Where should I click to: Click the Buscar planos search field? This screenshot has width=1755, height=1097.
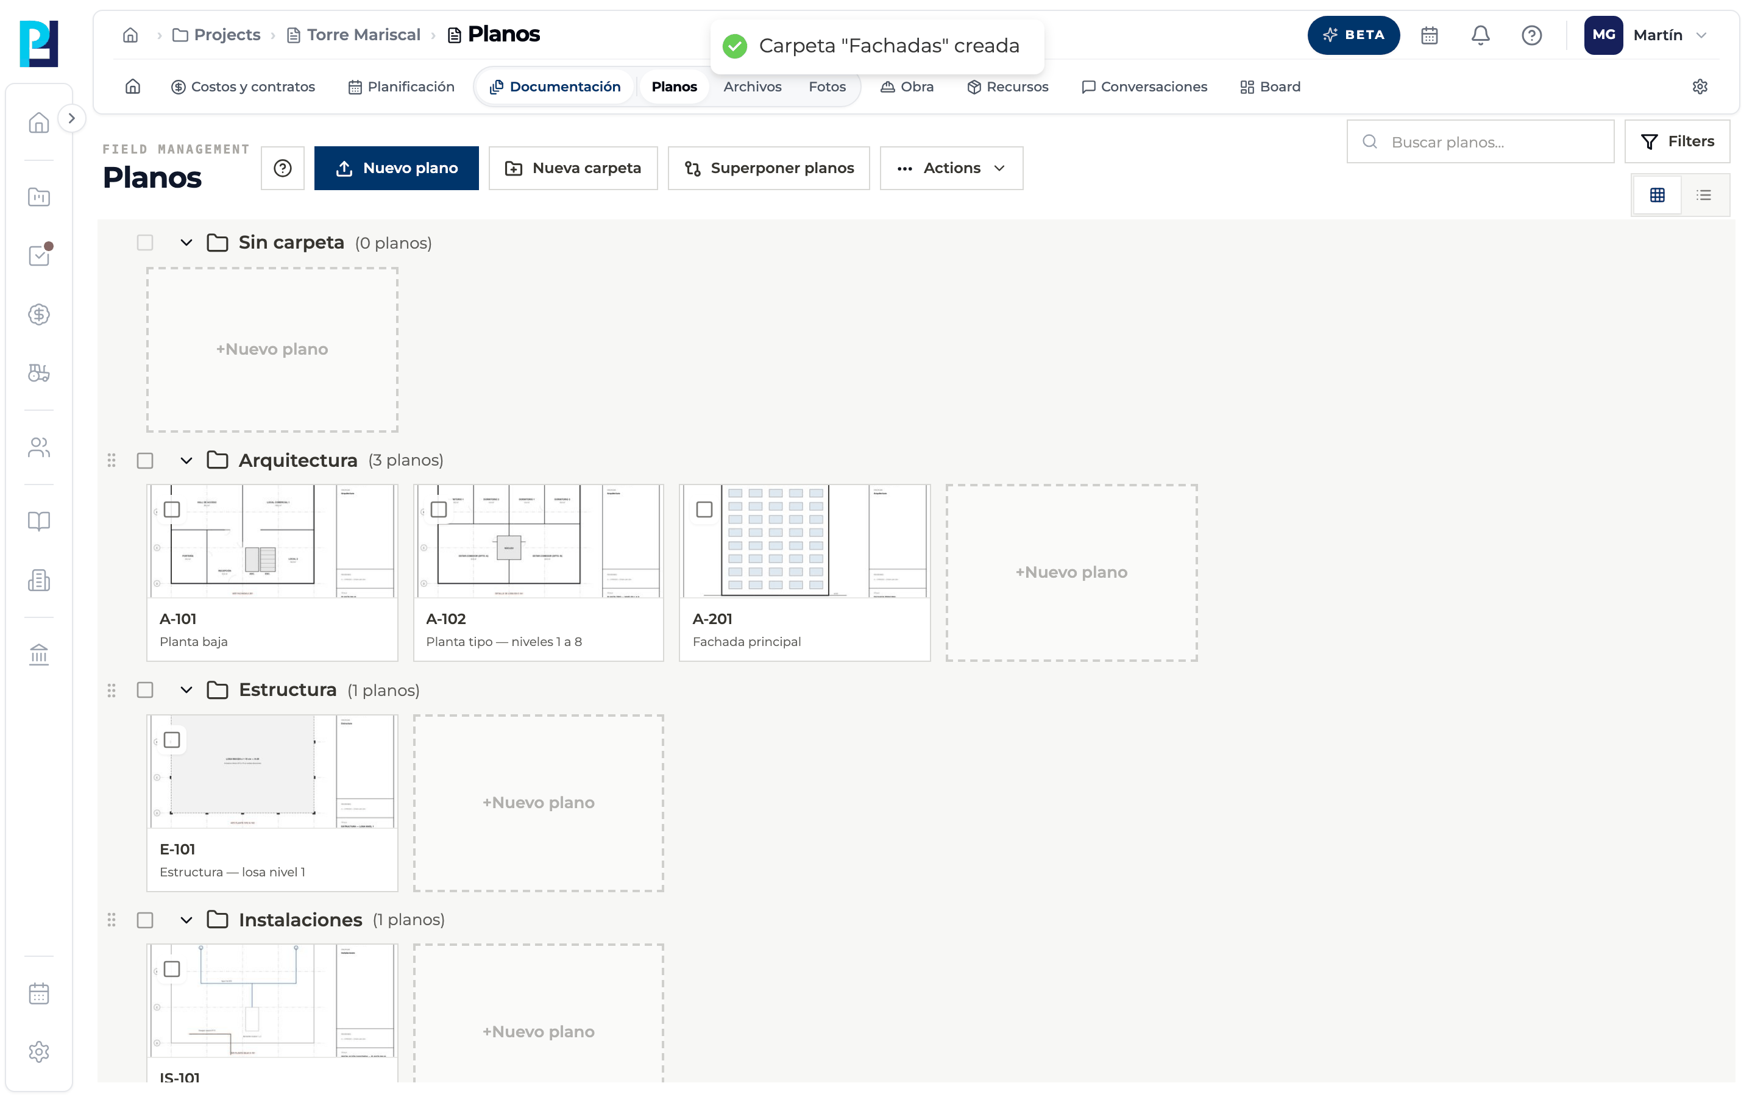point(1480,141)
